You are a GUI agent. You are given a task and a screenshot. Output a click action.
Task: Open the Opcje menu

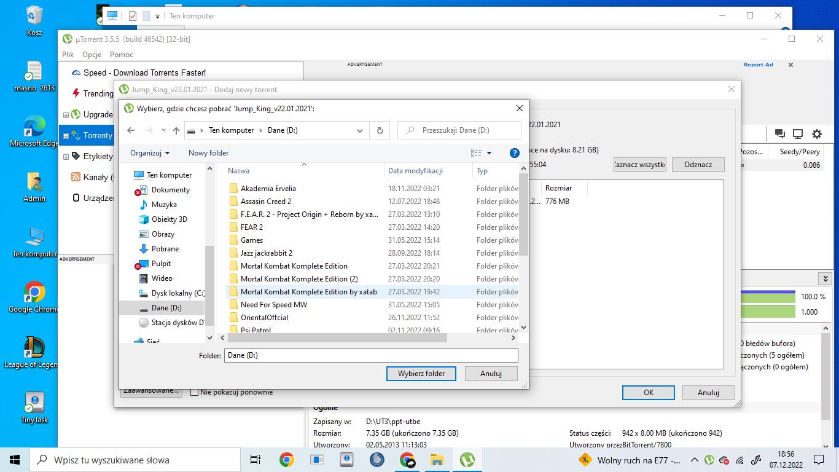(92, 55)
